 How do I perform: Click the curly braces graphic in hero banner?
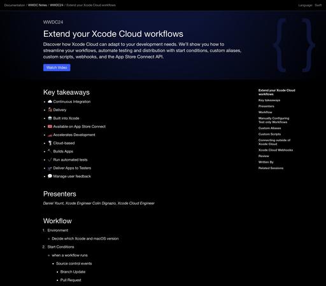[294, 45]
